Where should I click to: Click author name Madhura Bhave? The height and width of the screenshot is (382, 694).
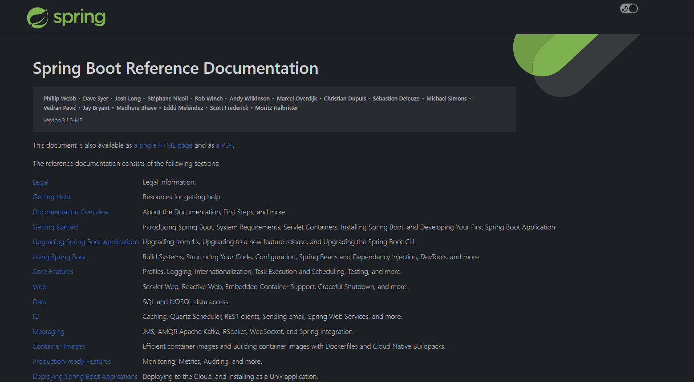tap(137, 108)
